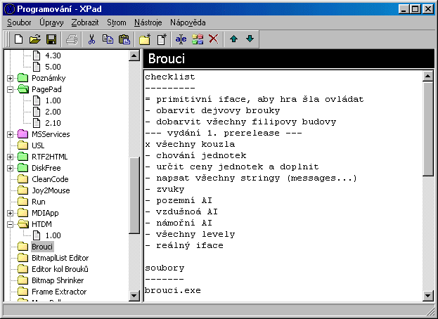Screen dimensions: 438x319
Task: Click text editor scroll up arrow
Action: [428, 76]
